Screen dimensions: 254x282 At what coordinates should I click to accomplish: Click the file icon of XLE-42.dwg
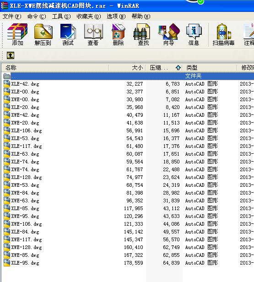[x=7, y=84]
